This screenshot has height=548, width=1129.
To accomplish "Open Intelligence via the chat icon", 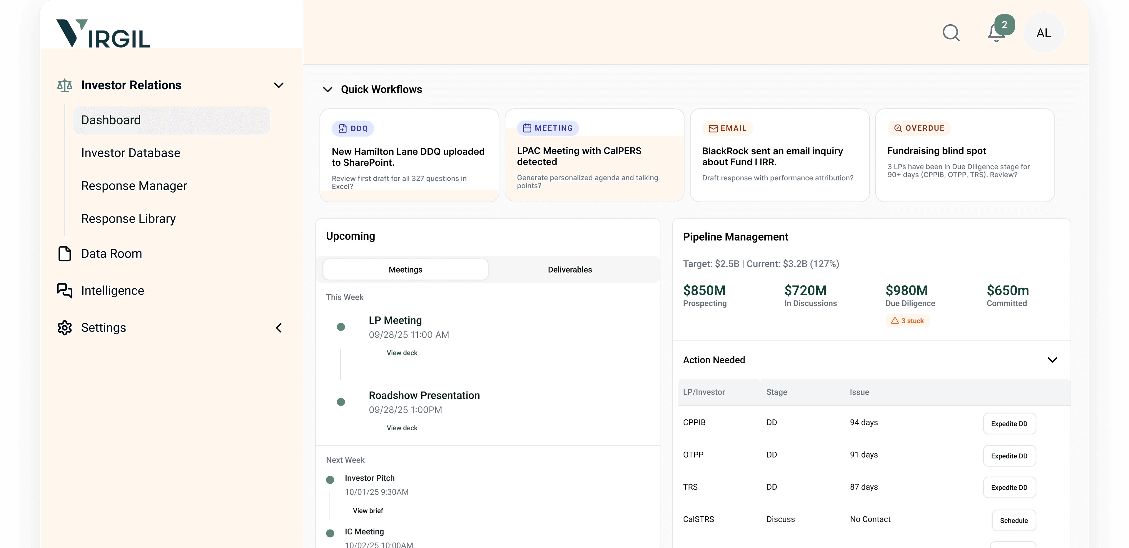I will pyautogui.click(x=64, y=290).
